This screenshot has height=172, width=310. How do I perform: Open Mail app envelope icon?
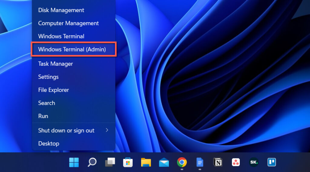pos(164,162)
